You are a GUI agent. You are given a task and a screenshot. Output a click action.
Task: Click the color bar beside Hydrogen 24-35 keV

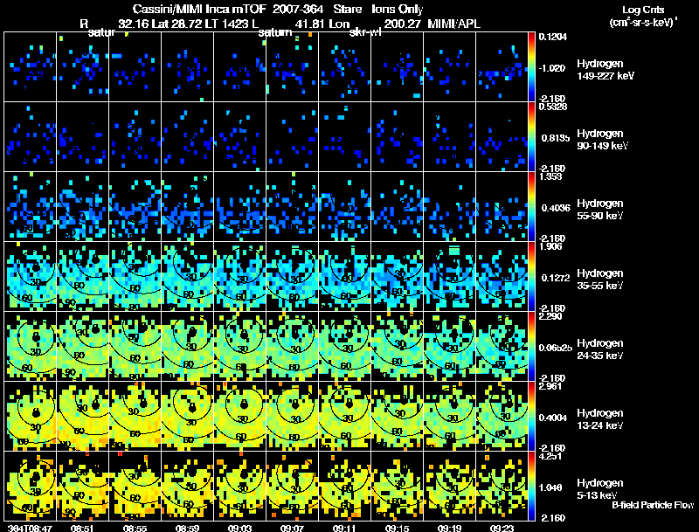(x=531, y=347)
